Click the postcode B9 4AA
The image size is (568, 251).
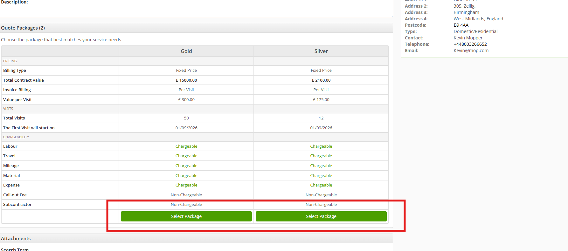click(x=461, y=25)
